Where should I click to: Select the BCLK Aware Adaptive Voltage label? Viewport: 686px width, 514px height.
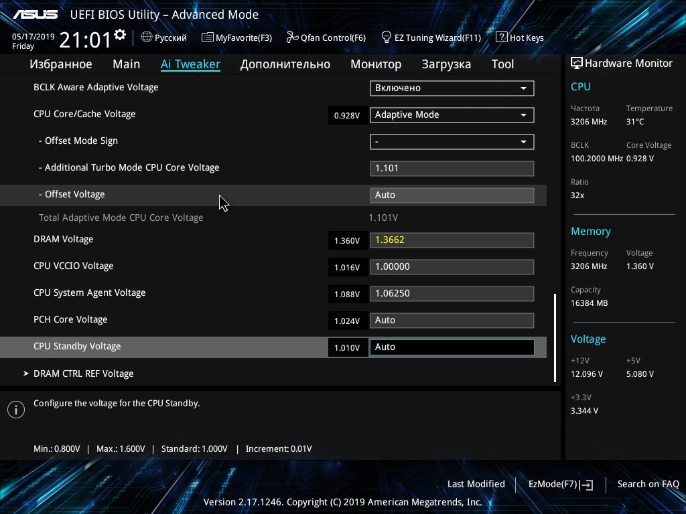click(x=96, y=88)
